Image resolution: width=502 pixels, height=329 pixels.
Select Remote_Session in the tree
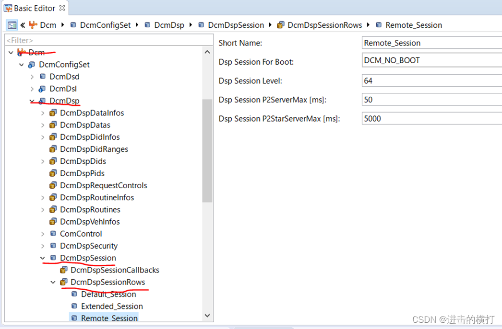pyautogui.click(x=109, y=318)
